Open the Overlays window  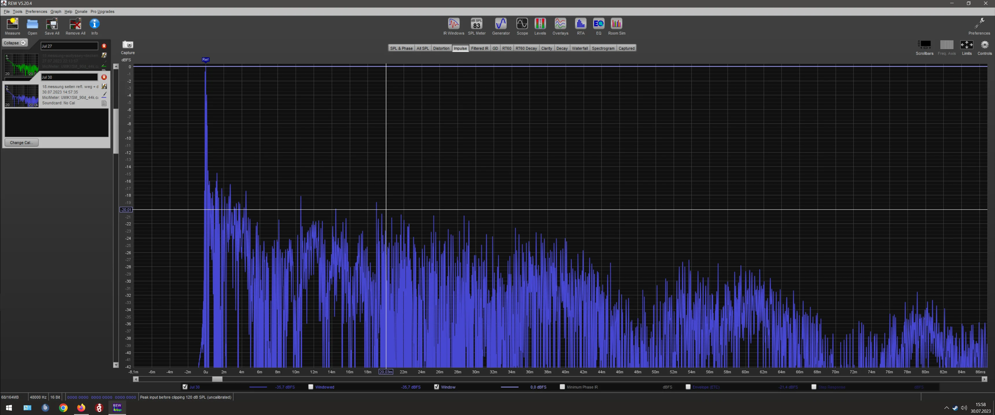pos(560,26)
